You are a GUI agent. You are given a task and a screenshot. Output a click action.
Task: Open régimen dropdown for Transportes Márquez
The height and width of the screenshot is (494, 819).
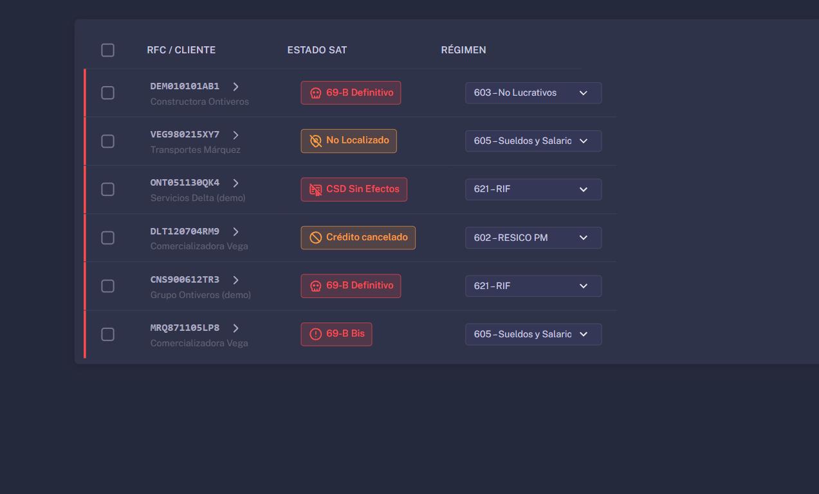pos(533,141)
